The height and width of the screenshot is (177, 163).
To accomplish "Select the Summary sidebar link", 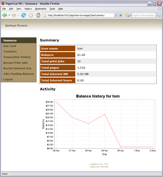I will tap(19, 40).
